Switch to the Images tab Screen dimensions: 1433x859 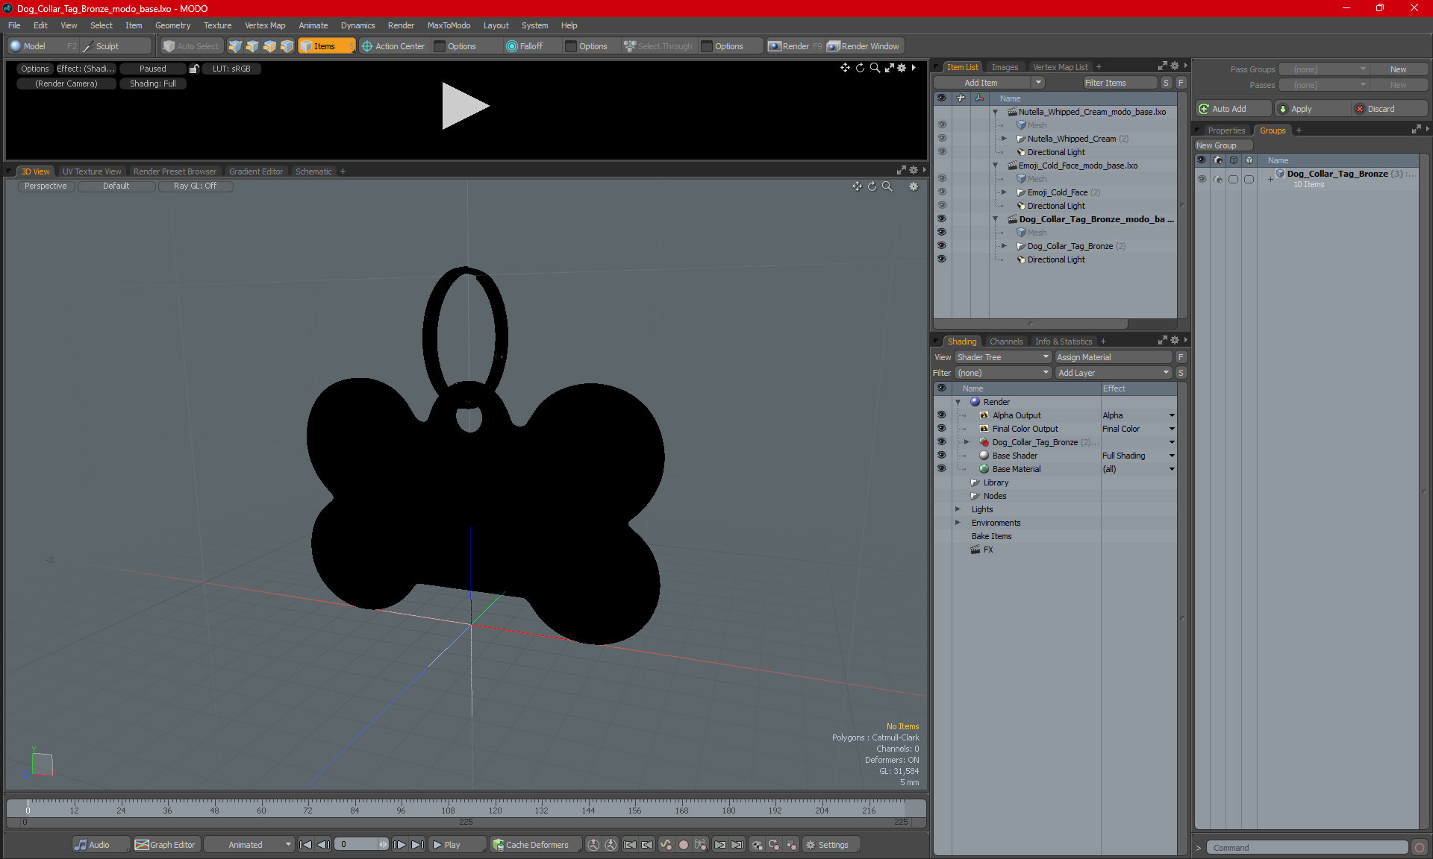pos(1005,67)
